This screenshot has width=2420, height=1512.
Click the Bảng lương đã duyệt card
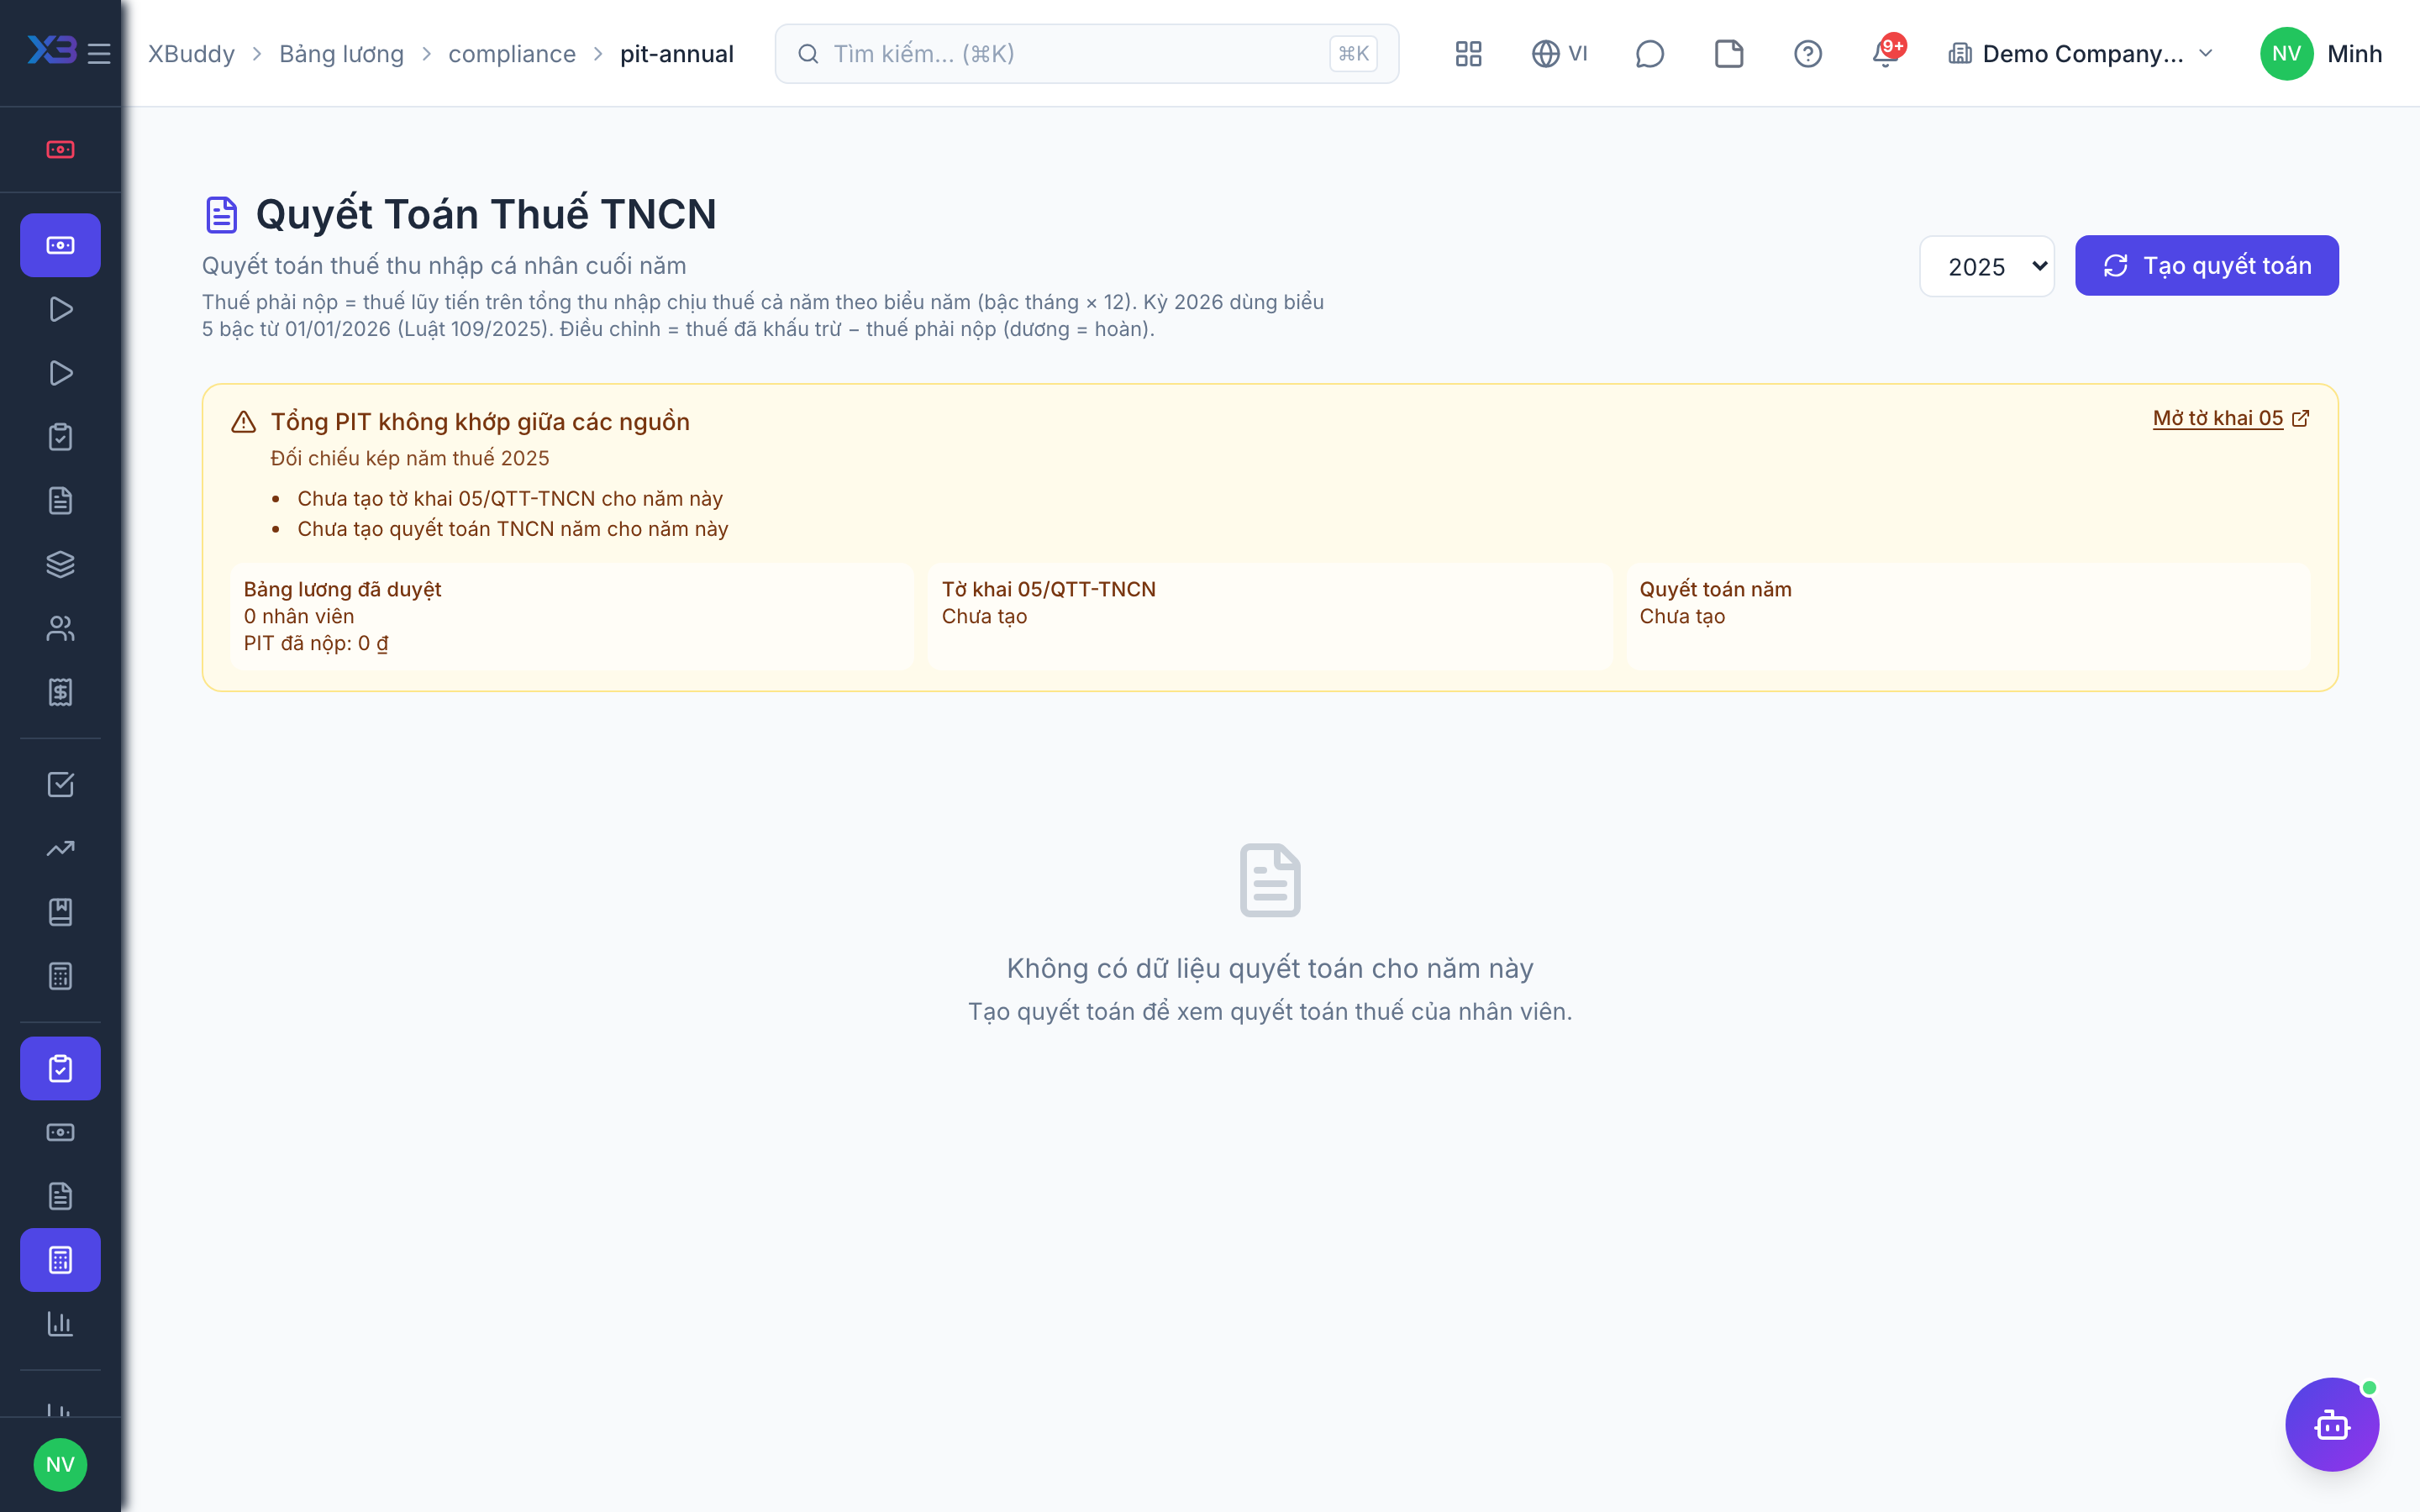click(x=571, y=616)
